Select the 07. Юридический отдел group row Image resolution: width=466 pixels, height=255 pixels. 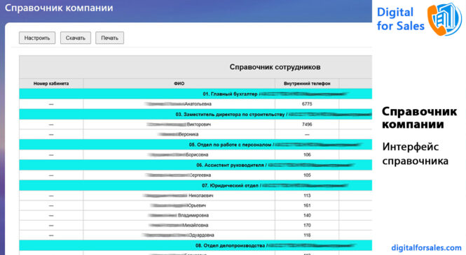coord(196,185)
